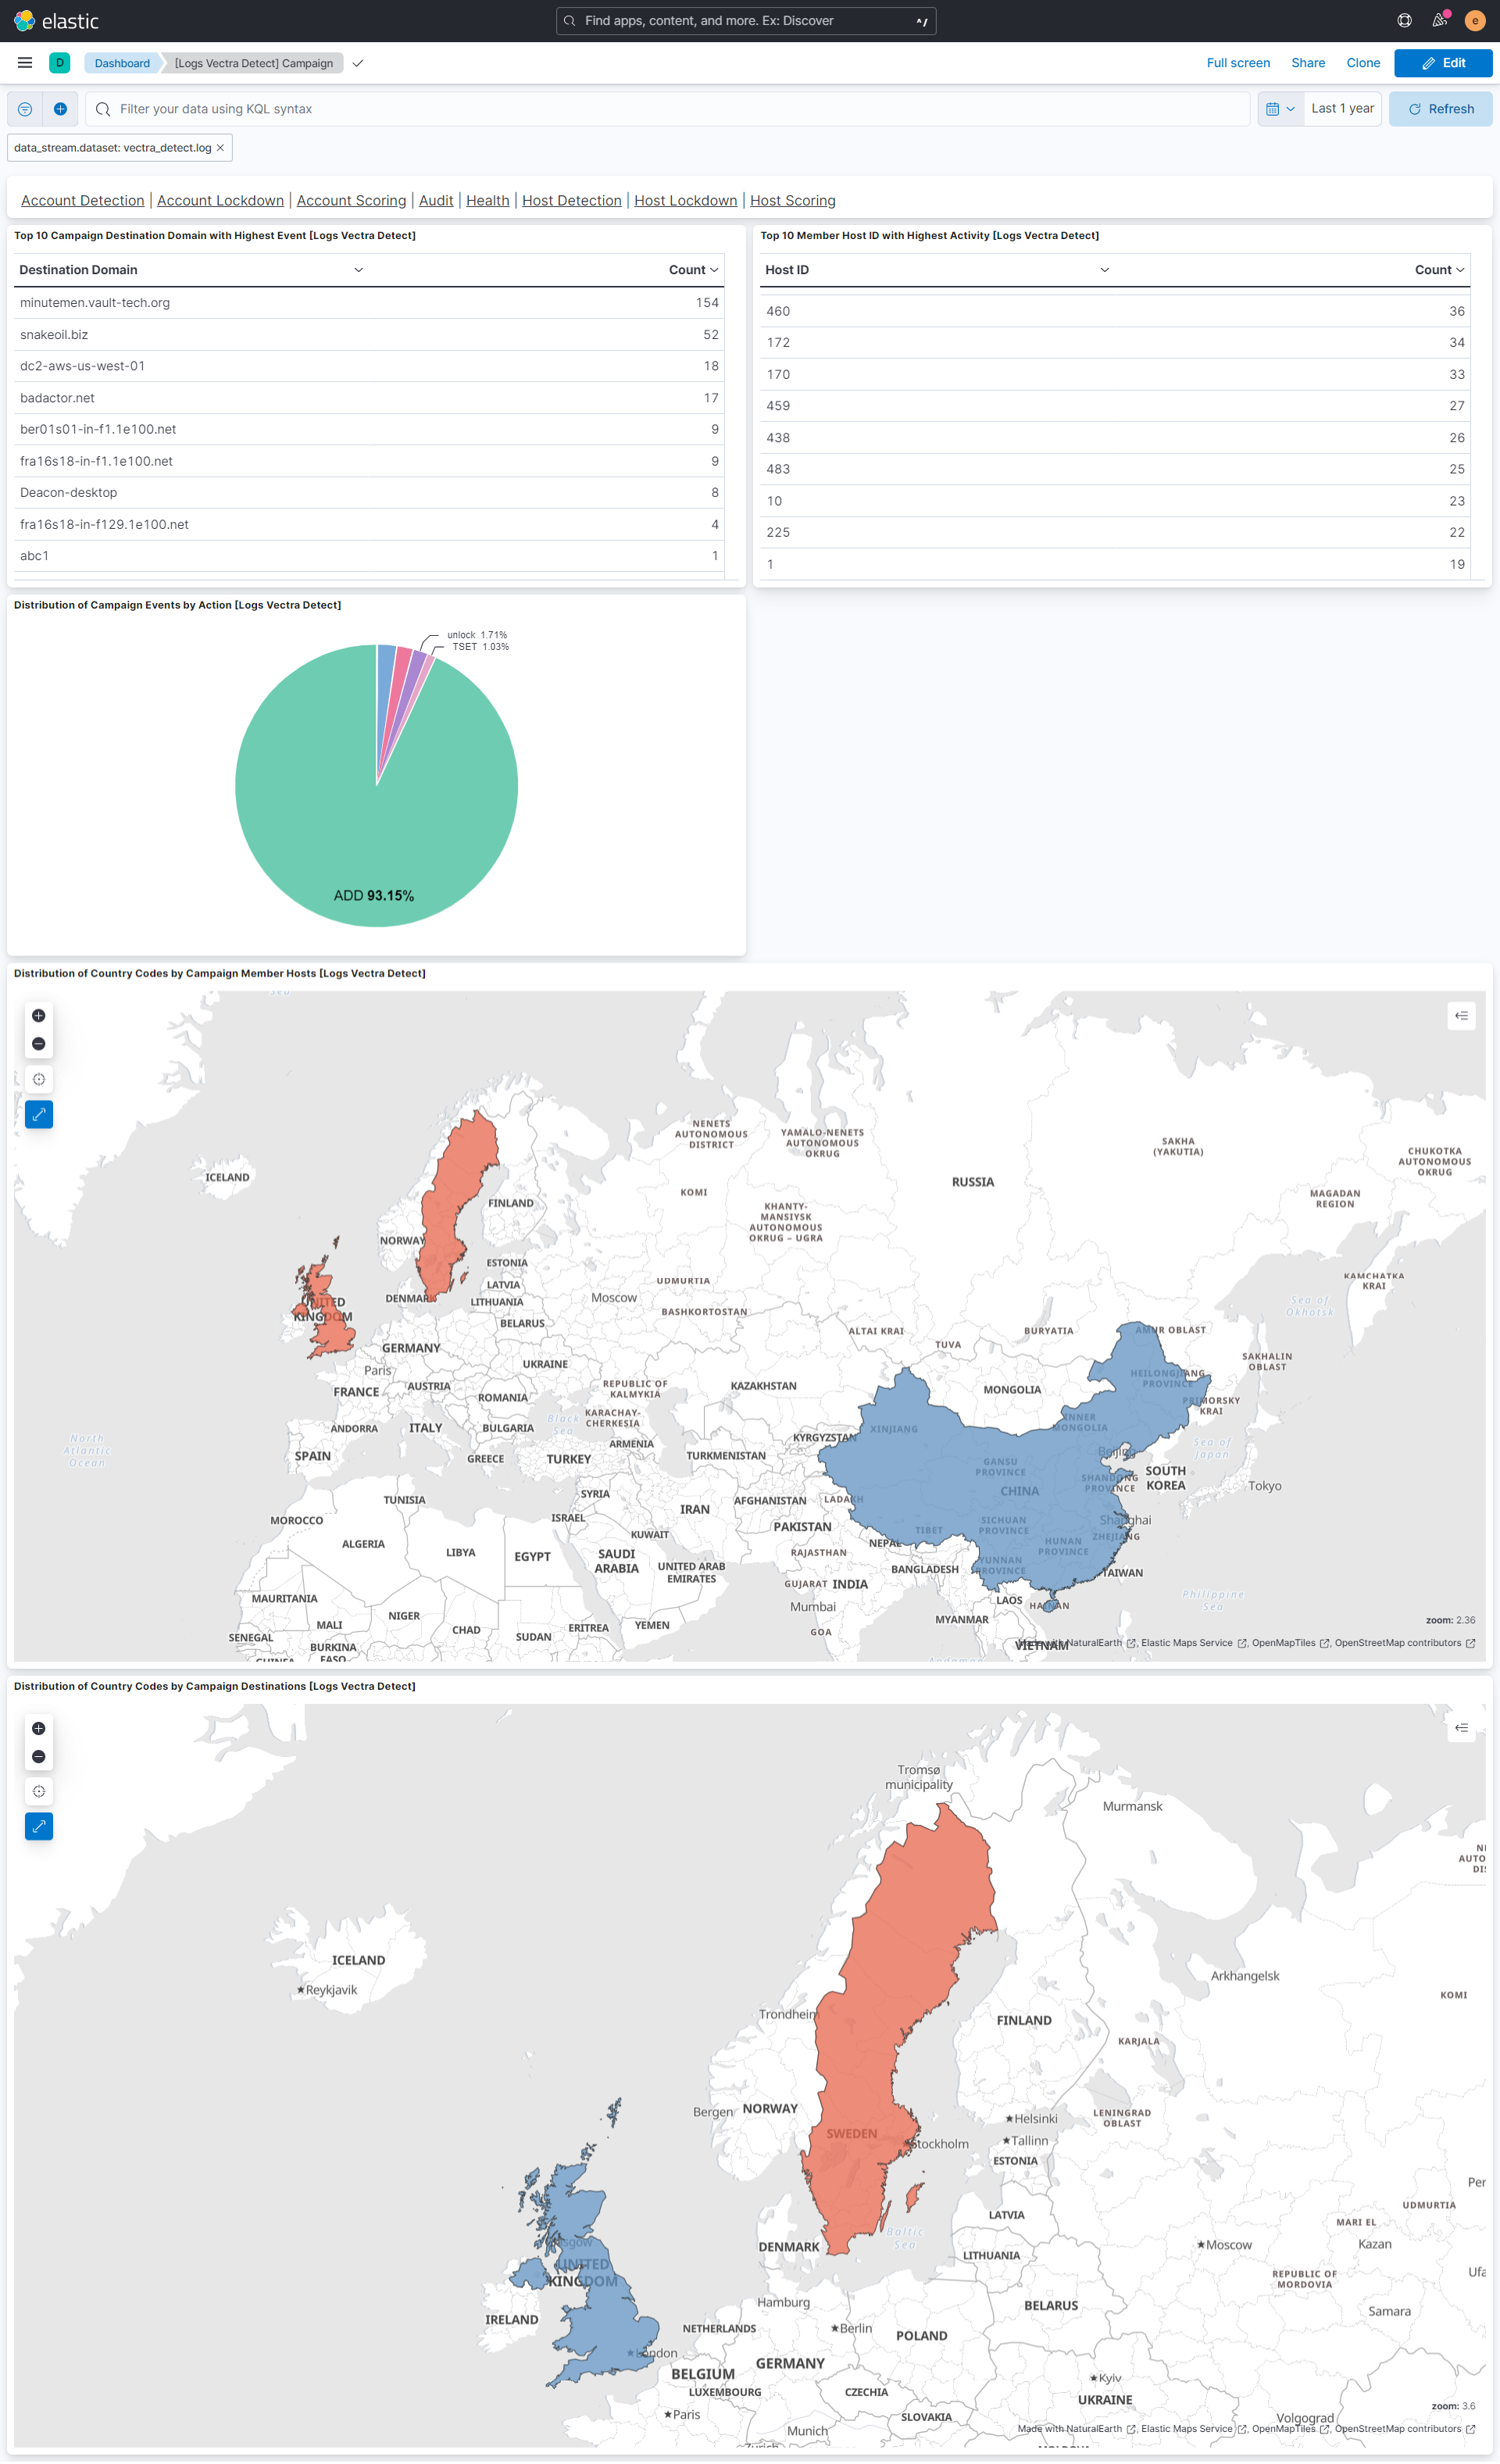Zoom in on the Member Hosts map

point(39,1015)
